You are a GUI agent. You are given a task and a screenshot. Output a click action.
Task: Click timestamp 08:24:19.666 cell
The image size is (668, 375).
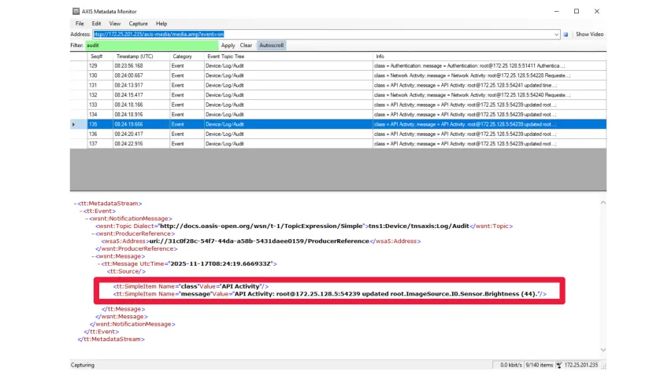tap(141, 124)
